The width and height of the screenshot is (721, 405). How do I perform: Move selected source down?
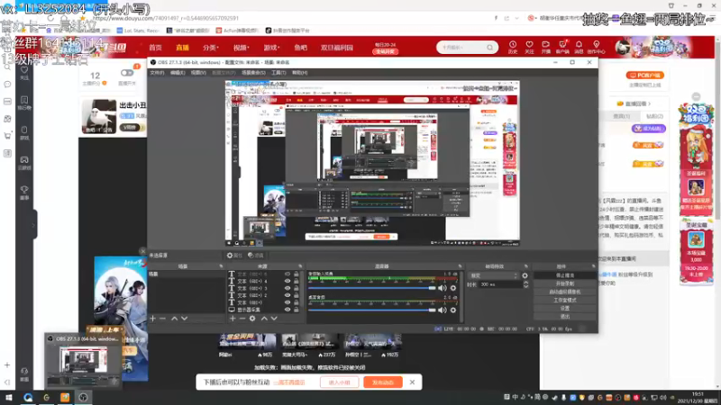[274, 319]
